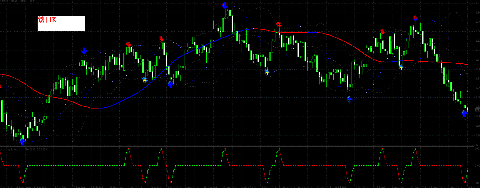
Task: Select the yellow up arrow in May
Action: click(267, 72)
